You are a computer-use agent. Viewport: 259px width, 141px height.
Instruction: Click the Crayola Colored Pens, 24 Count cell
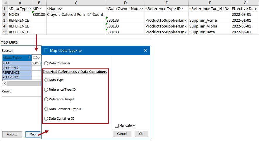click(76, 15)
